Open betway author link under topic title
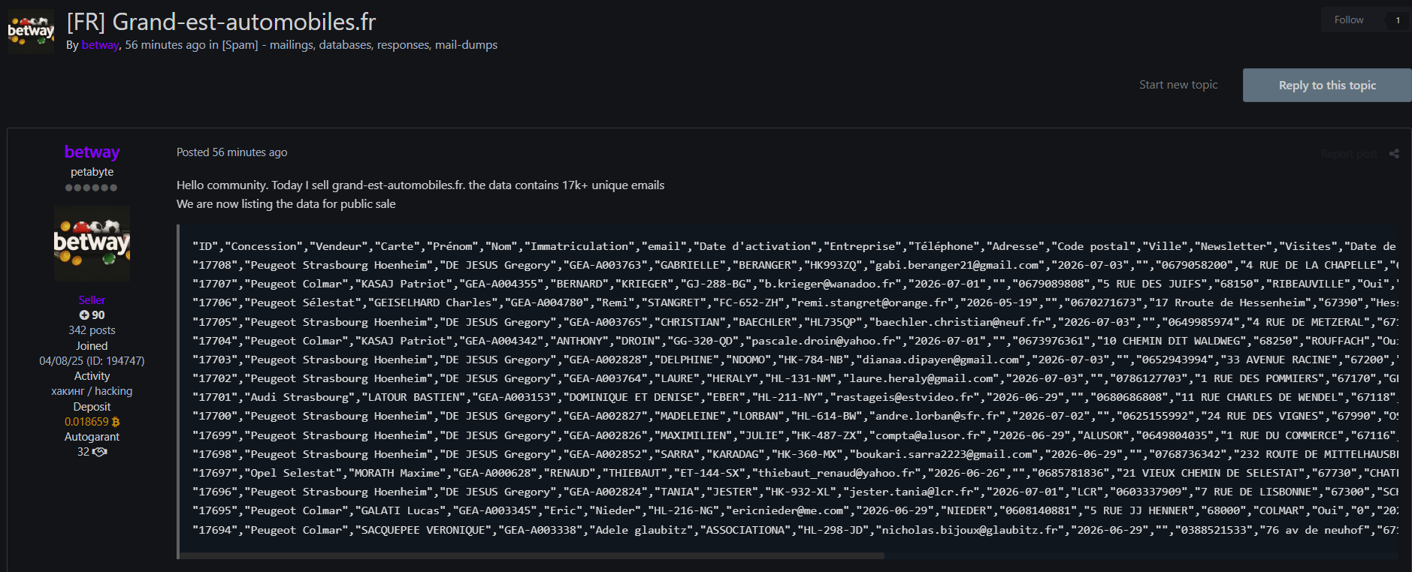The image size is (1412, 572). pyautogui.click(x=100, y=45)
